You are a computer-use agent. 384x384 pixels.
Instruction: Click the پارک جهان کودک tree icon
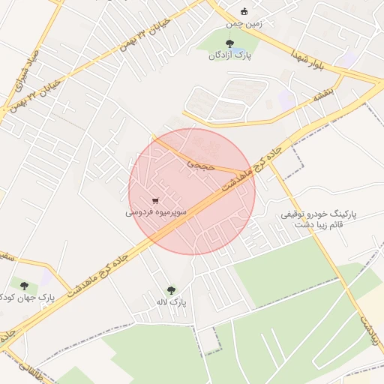[x=24, y=286]
